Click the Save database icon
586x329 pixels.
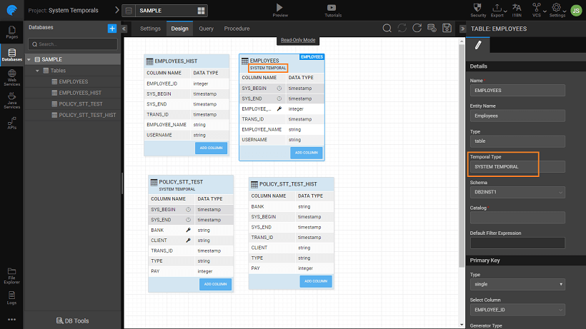[x=447, y=28]
